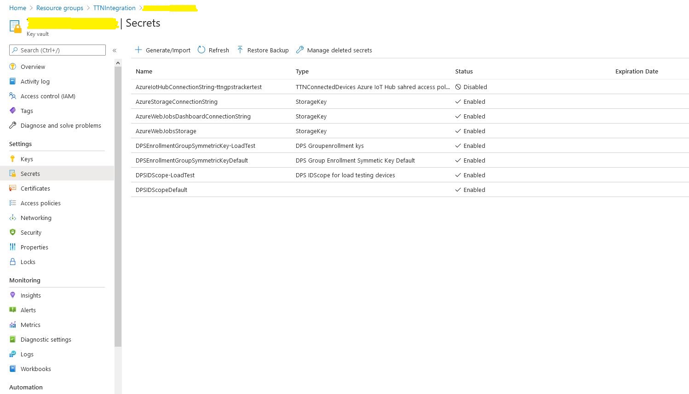Open the Access policies menu item
Viewport: 689px width, 394px height.
40,203
